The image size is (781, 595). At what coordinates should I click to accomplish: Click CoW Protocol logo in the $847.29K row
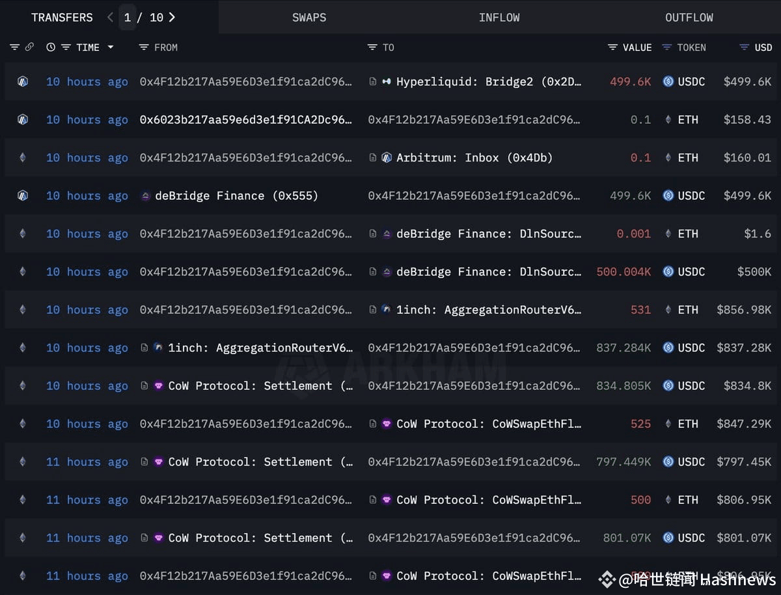pos(387,424)
